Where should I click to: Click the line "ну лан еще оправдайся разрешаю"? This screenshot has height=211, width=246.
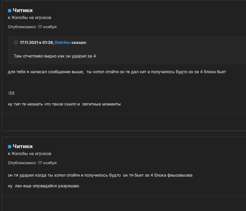pyautogui.click(x=44, y=186)
